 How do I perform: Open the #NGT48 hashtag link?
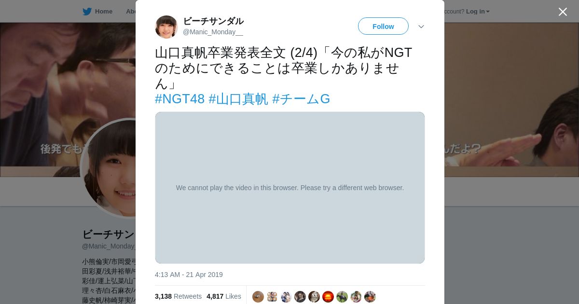(x=180, y=99)
